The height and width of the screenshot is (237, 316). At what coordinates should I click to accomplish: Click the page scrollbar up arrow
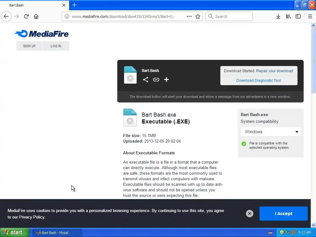coord(313,25)
